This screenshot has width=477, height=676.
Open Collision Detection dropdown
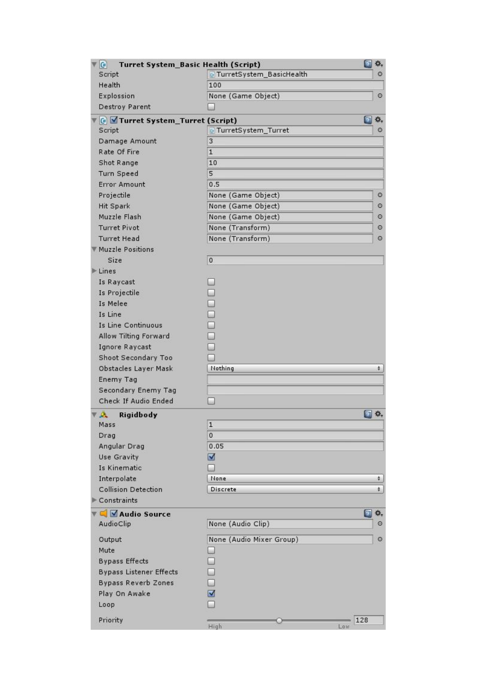coord(295,489)
